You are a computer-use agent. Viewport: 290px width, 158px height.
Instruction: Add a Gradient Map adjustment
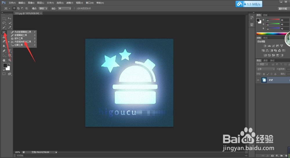click(x=282, y=55)
